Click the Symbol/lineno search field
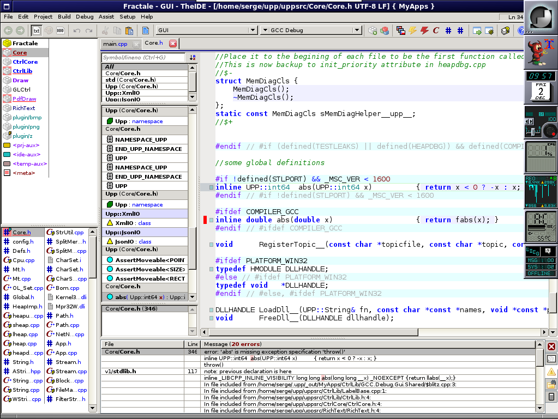Image resolution: width=558 pixels, height=419 pixels. click(143, 57)
